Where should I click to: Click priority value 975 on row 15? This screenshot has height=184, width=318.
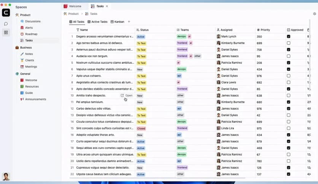(259, 128)
